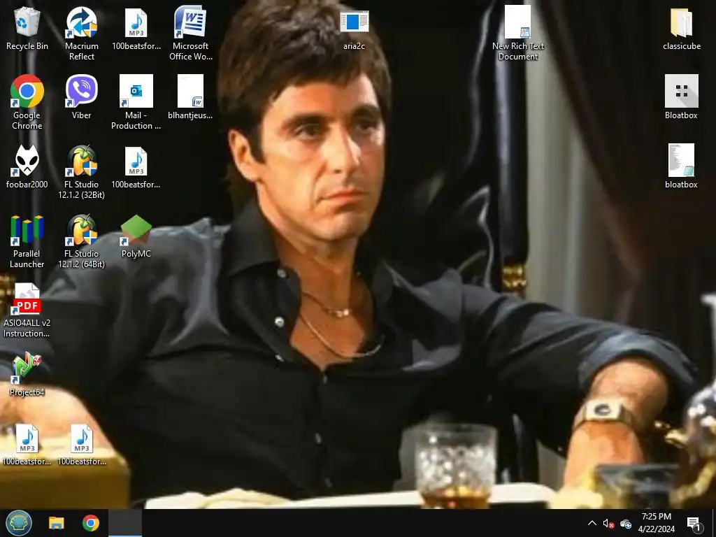Show hidden system tray icons
Viewport: 716px width, 537px height.
[x=592, y=523]
